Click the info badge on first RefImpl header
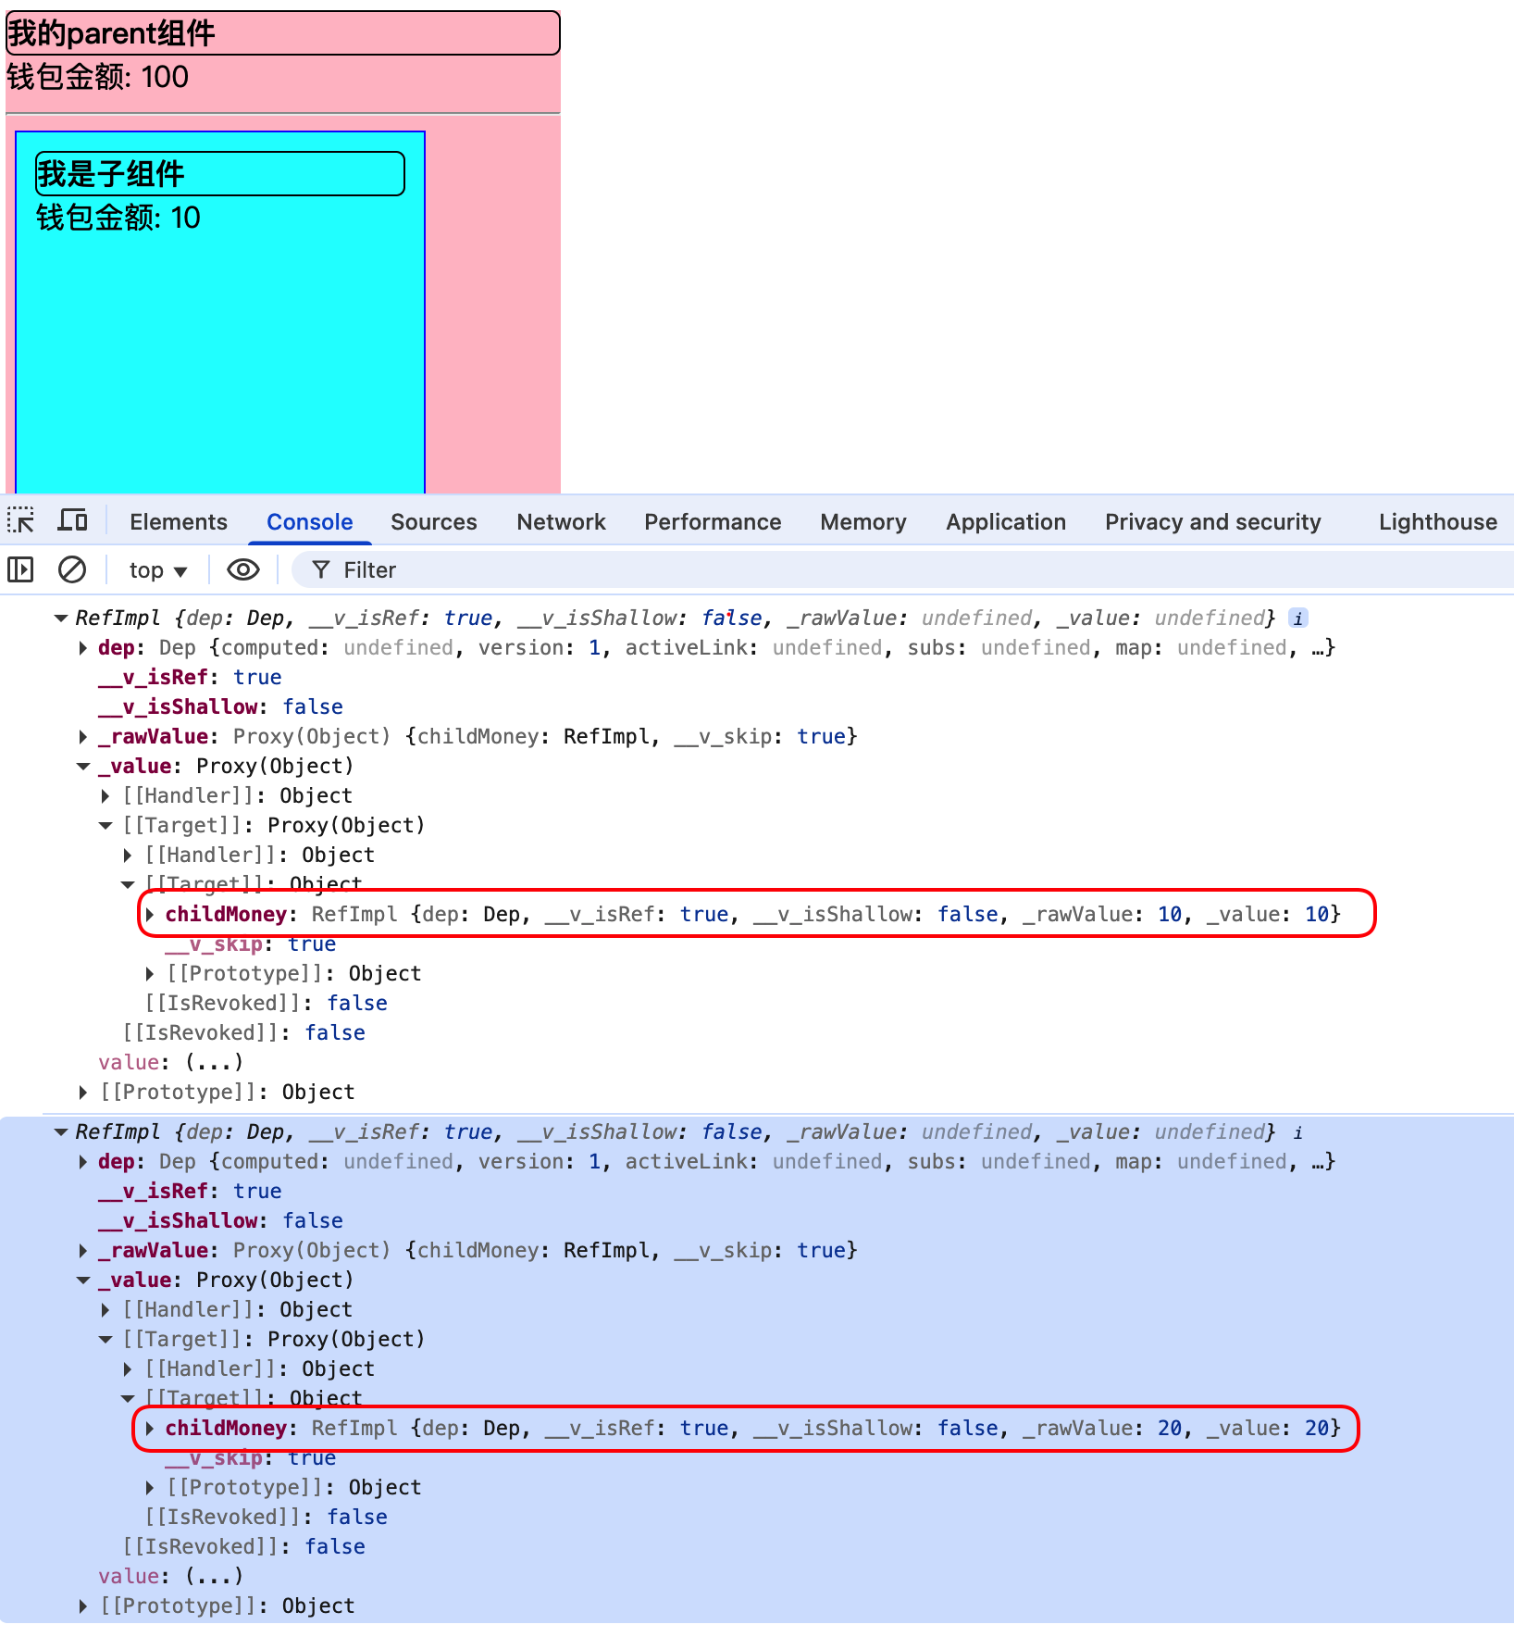This screenshot has height=1637, width=1514. coord(1298,619)
